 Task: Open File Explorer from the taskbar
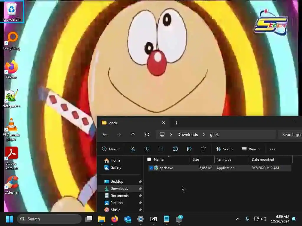(x=102, y=219)
